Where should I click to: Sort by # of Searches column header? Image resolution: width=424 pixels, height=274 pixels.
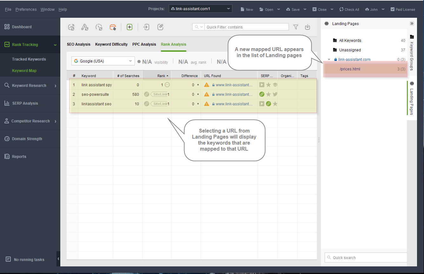(x=128, y=76)
